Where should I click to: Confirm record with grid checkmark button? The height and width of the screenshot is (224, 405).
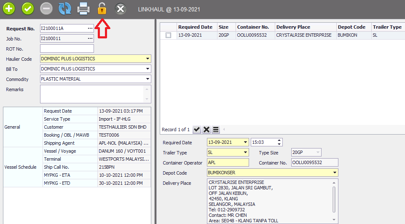[197, 130]
